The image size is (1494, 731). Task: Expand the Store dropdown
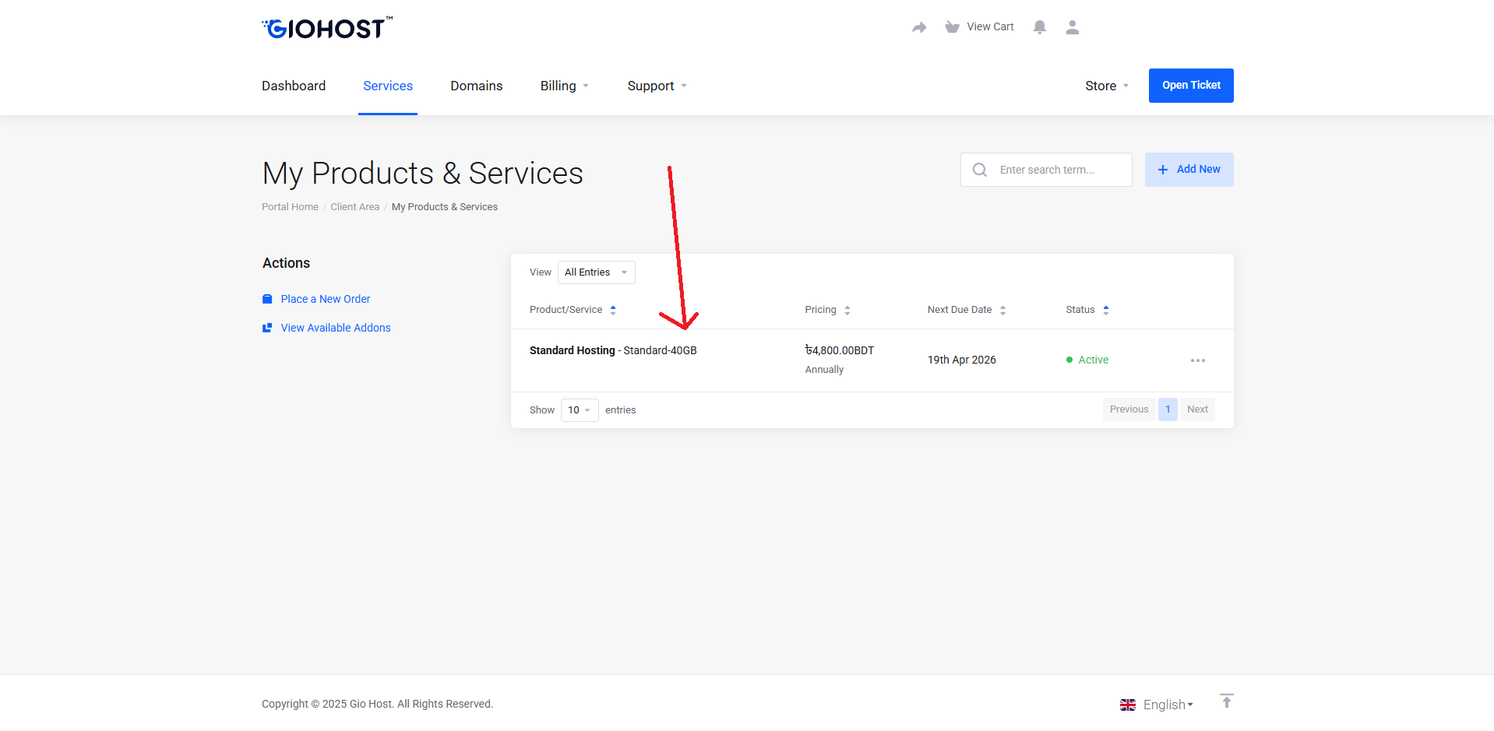coord(1107,86)
